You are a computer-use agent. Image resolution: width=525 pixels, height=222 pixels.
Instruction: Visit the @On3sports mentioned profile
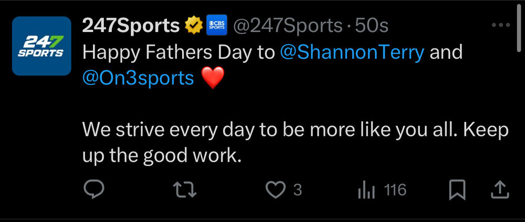click(x=139, y=78)
